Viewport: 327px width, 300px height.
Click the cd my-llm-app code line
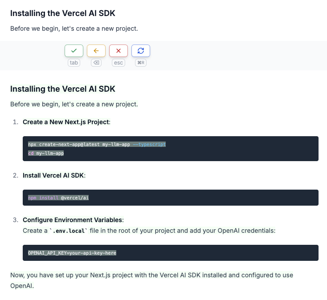tap(46, 153)
